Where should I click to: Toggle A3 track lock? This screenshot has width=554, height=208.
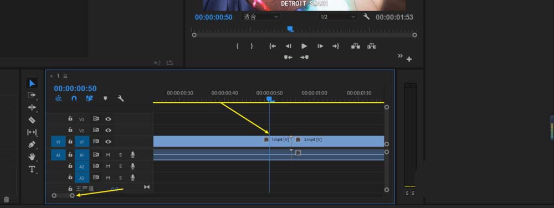[70, 178]
